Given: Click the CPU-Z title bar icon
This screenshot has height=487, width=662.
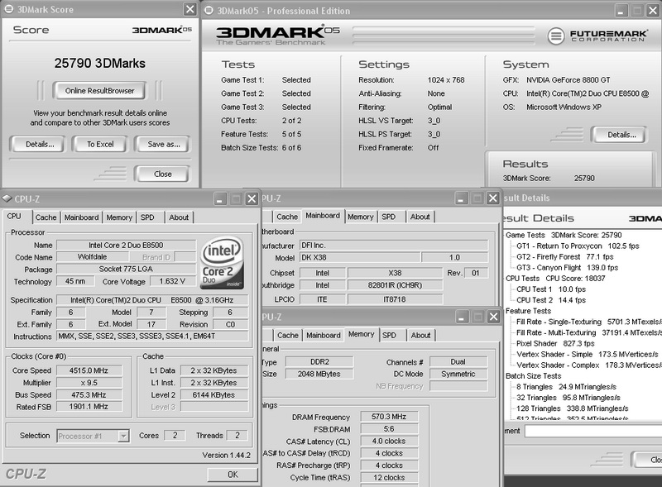Looking at the screenshot, I should coord(7,198).
